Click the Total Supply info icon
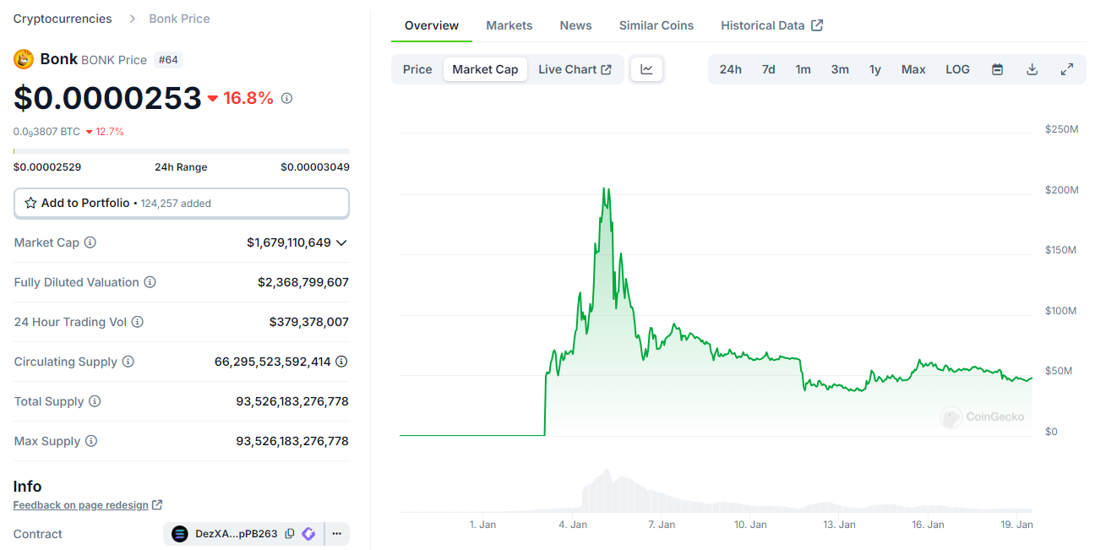Viewport: 1095px width, 550px height. point(95,401)
